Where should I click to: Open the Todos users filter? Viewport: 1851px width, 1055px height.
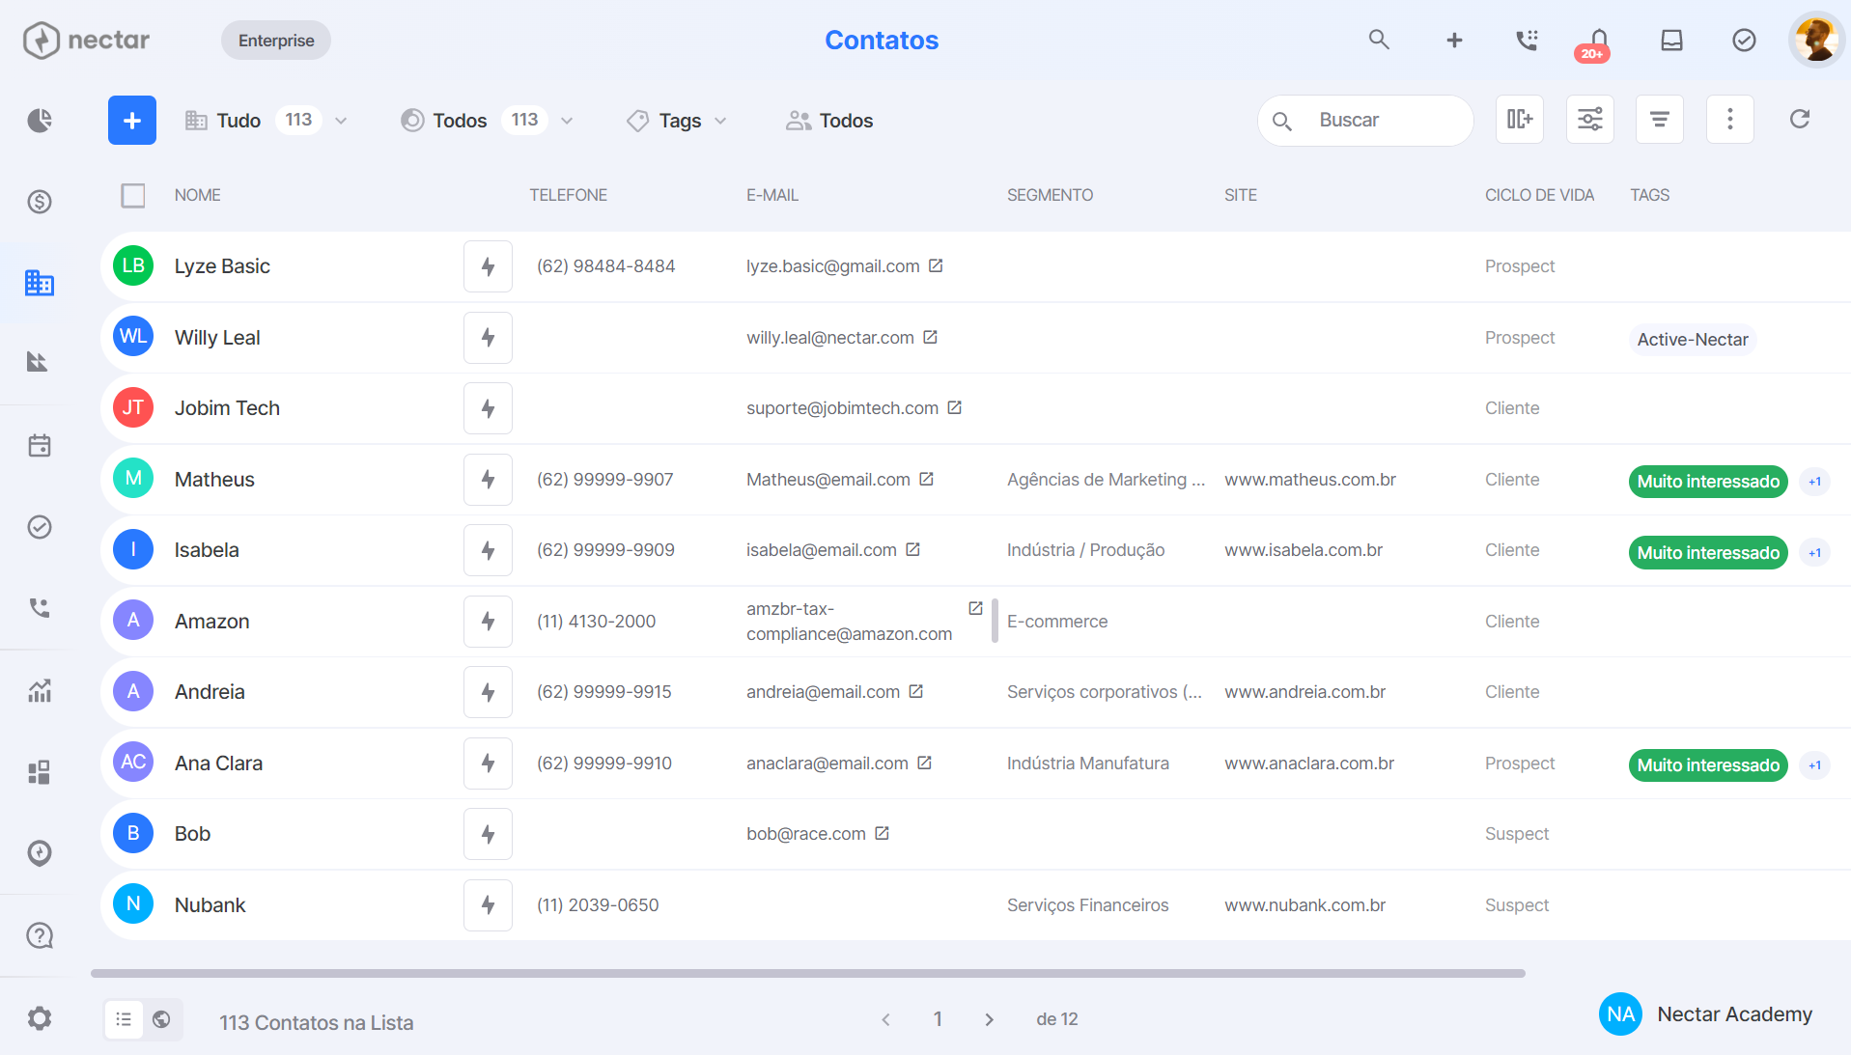[829, 121]
